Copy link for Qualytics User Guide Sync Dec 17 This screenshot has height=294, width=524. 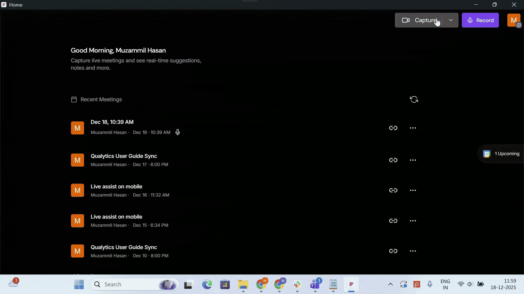click(393, 160)
